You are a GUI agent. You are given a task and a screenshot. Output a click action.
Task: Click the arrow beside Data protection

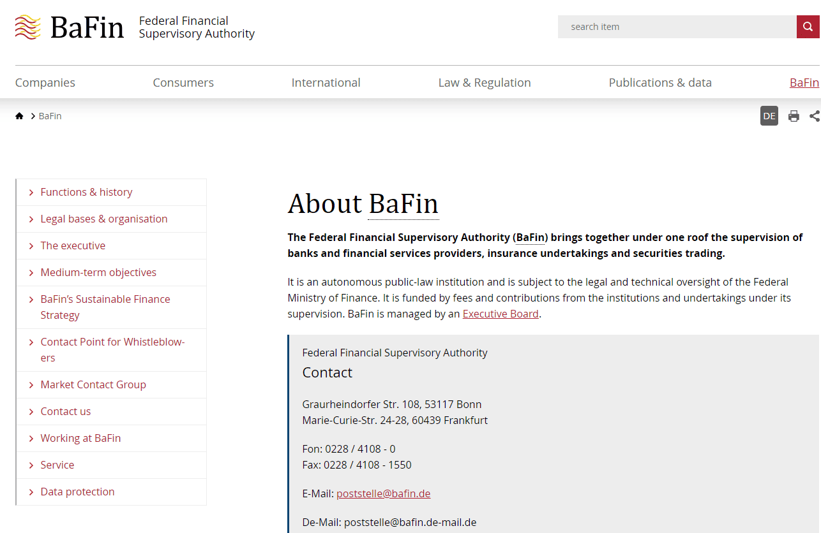tap(31, 492)
